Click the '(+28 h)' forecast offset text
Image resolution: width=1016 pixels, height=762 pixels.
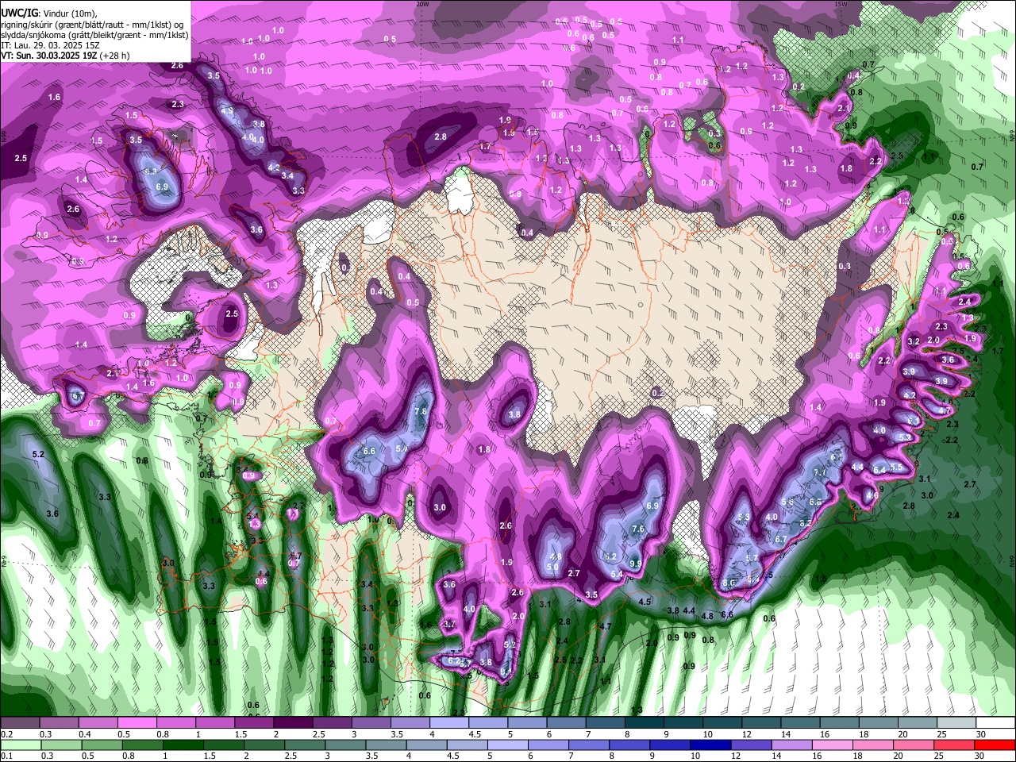114,56
